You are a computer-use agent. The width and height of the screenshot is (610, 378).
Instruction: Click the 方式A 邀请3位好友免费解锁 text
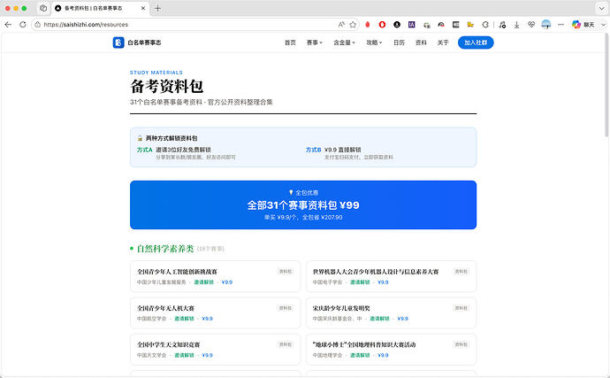click(174, 150)
